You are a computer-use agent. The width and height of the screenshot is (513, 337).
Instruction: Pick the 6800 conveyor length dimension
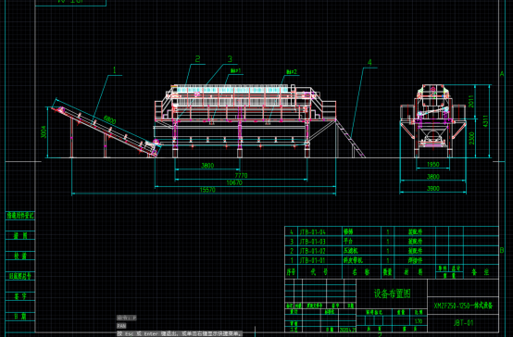109,119
